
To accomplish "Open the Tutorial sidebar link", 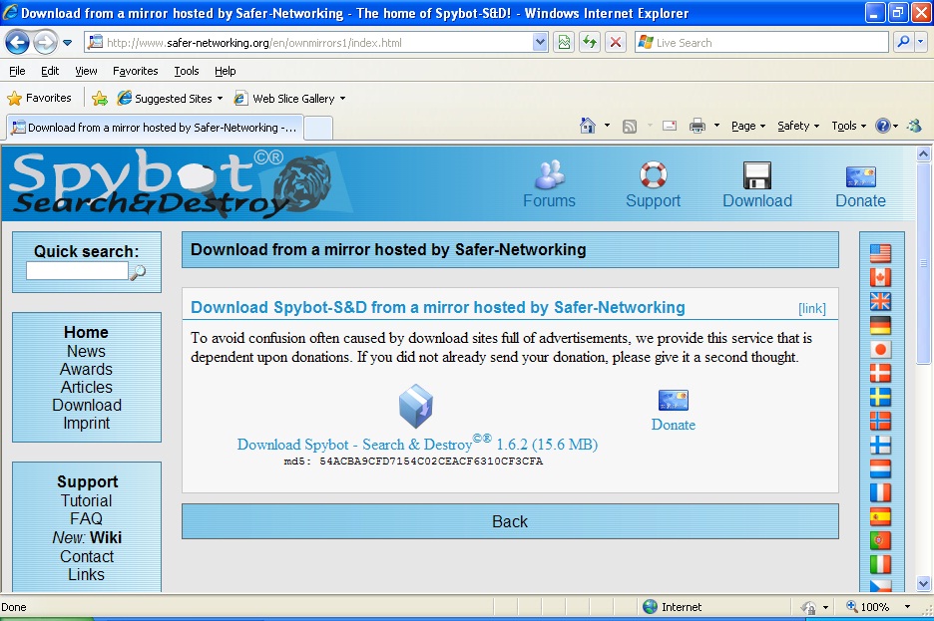I will coord(87,500).
